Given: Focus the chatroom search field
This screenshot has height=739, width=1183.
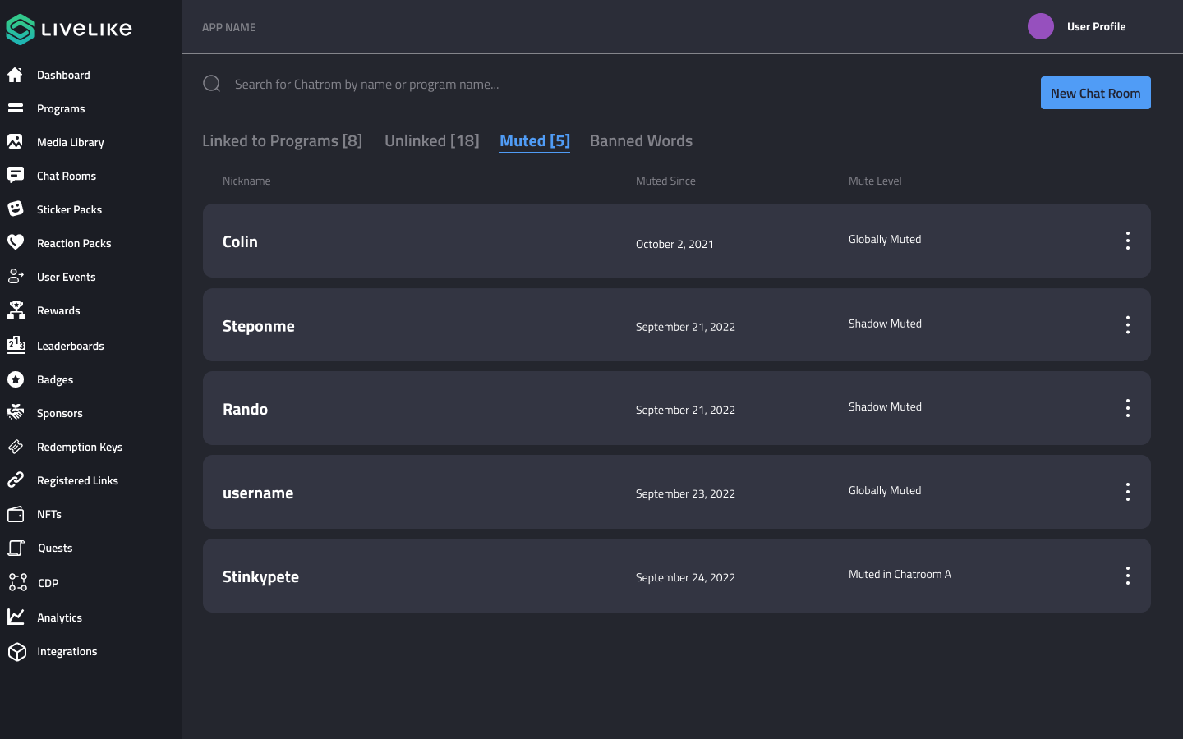Looking at the screenshot, I should click(366, 84).
